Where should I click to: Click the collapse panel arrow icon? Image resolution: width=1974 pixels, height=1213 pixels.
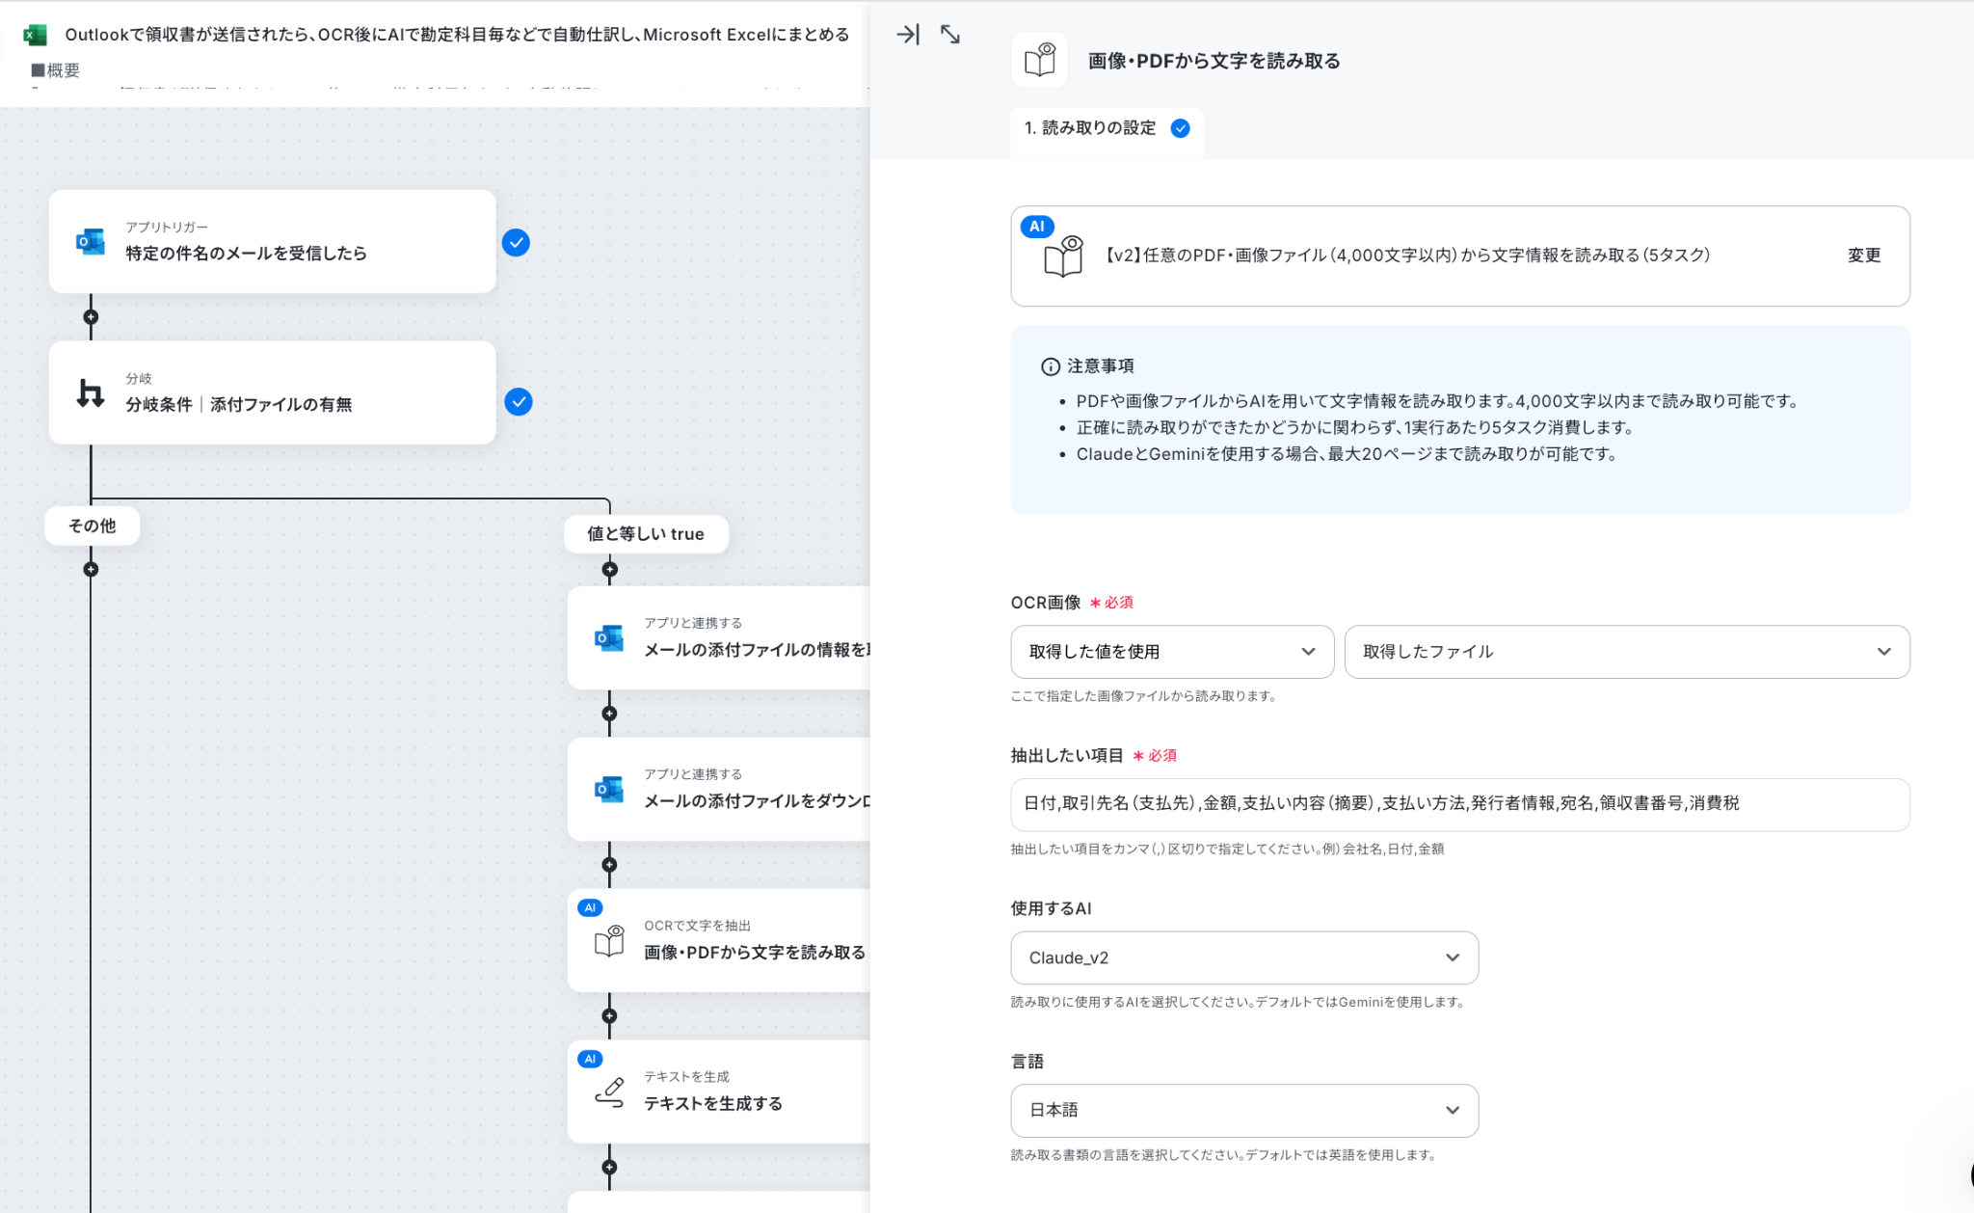pos(907,35)
